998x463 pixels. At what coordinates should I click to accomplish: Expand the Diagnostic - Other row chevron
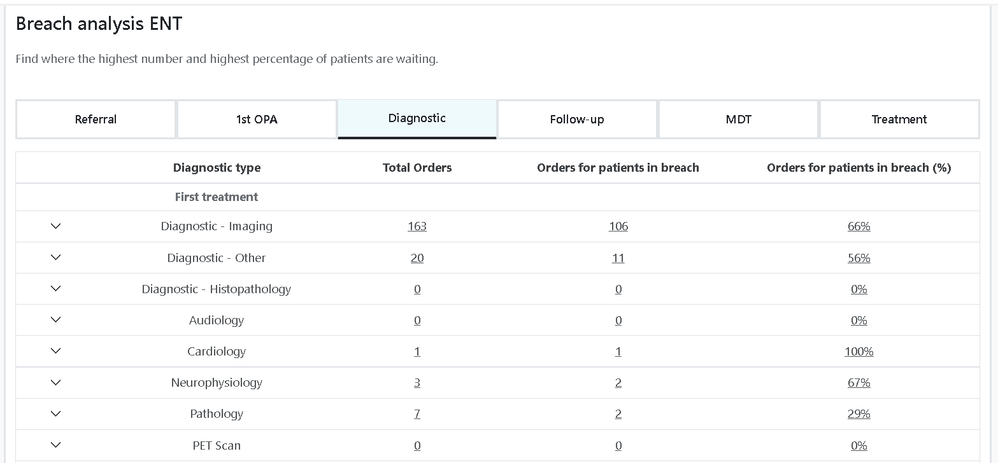click(x=55, y=258)
